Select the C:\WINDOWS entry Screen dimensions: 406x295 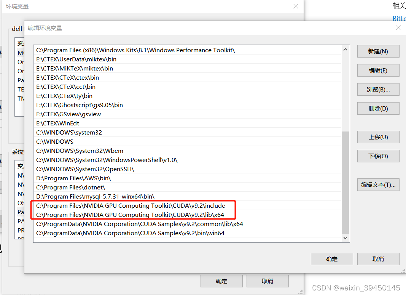coord(188,142)
